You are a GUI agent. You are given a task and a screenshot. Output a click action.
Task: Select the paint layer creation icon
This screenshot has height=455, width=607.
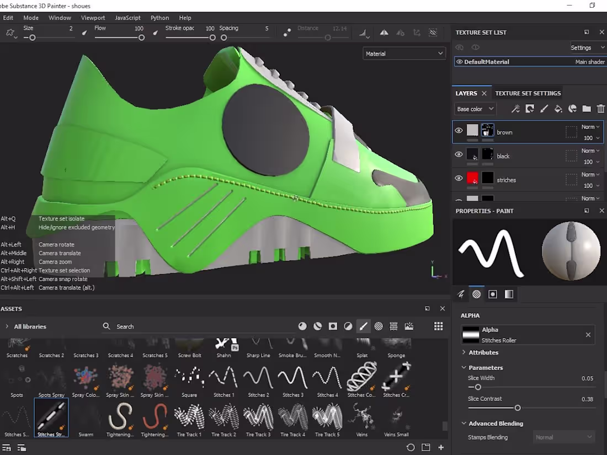[x=544, y=109]
